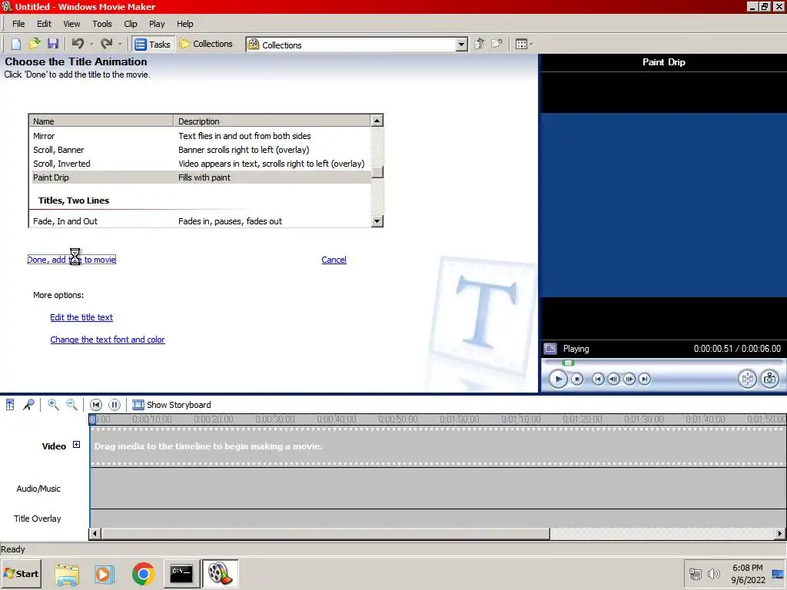Viewport: 787px width, 590px height.
Task: Launch Windows Media Player from the taskbar
Action: pos(105,574)
